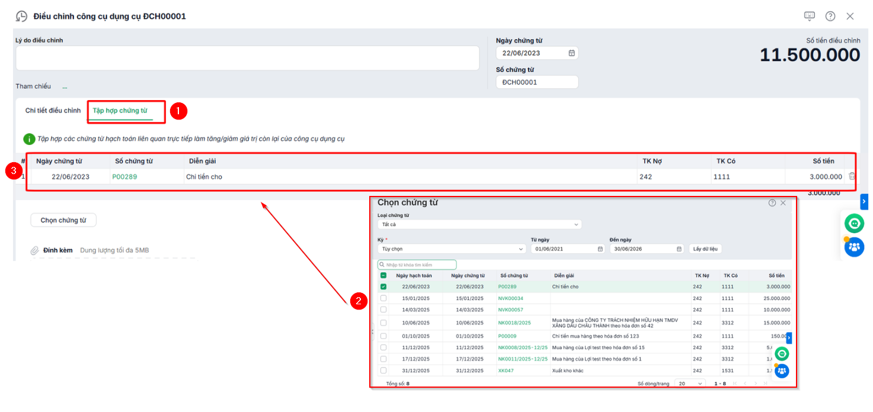Screen dimensions: 873x412
Task: Close the Điều chỉnh công cụ dụng cụ dialog
Action: click(x=850, y=16)
